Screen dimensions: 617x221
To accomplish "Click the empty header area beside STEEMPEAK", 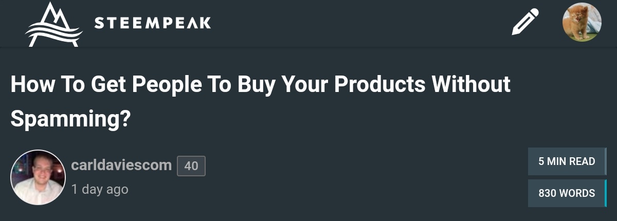I will coord(360,23).
